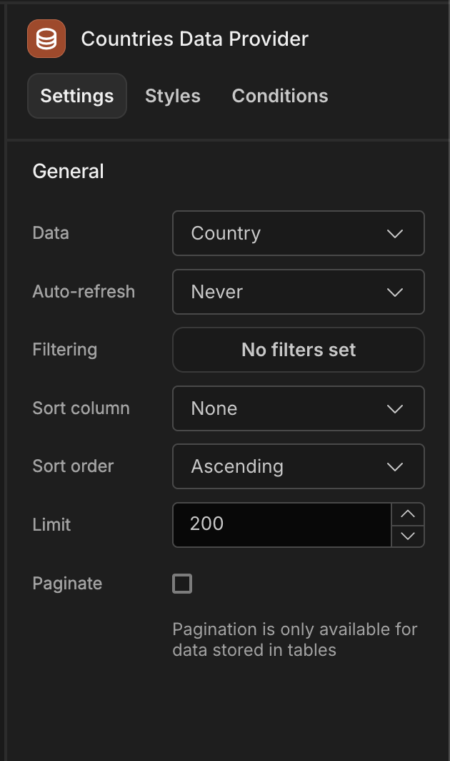This screenshot has height=761, width=450.
Task: Click the Data dropdown chevron arrow
Action: (x=395, y=233)
